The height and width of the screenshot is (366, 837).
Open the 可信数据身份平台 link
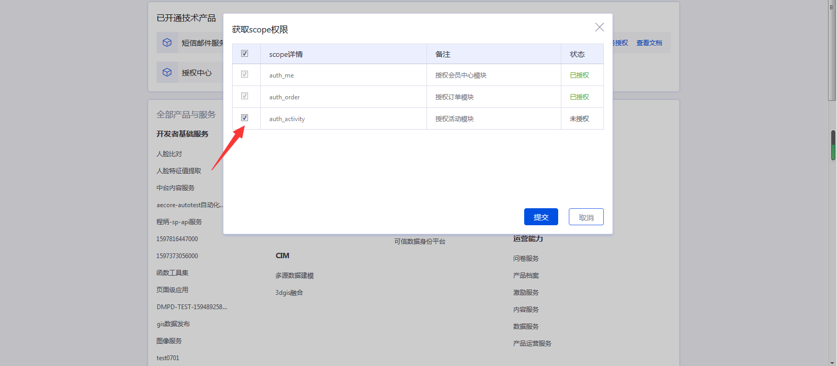[420, 242]
